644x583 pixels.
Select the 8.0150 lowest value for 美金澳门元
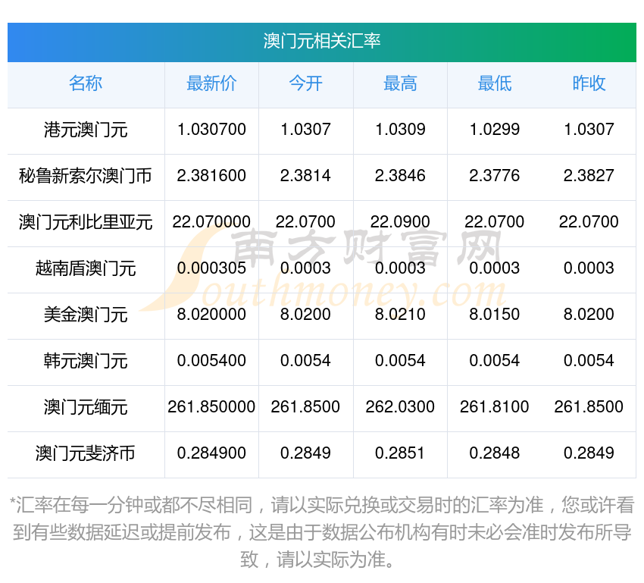click(x=494, y=315)
